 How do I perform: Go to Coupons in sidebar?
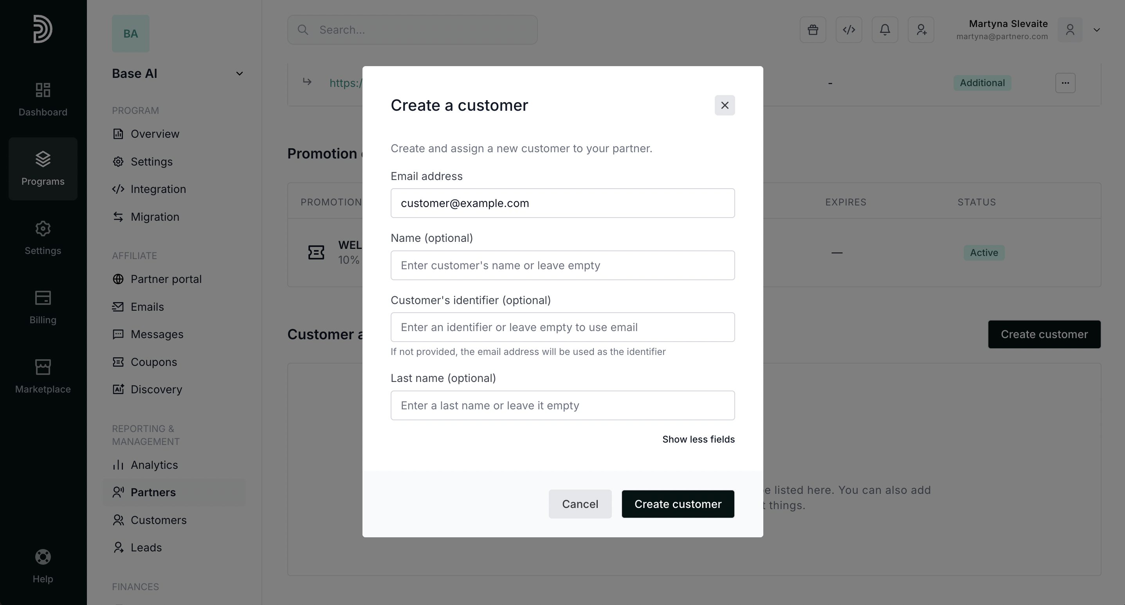point(153,362)
